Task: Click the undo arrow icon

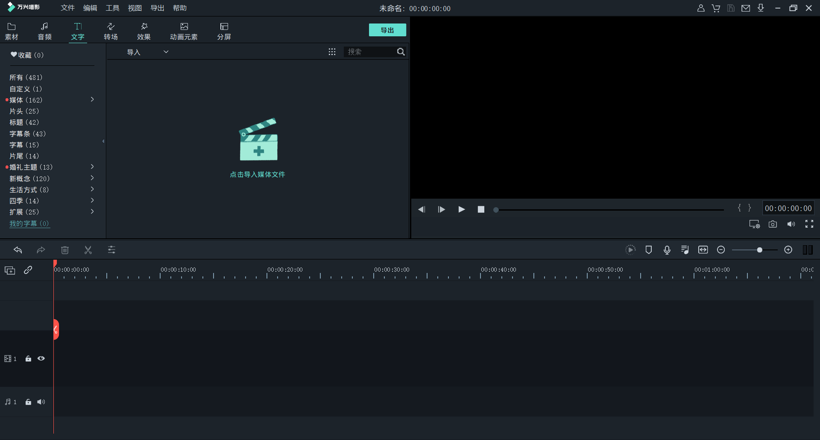Action: [18, 250]
